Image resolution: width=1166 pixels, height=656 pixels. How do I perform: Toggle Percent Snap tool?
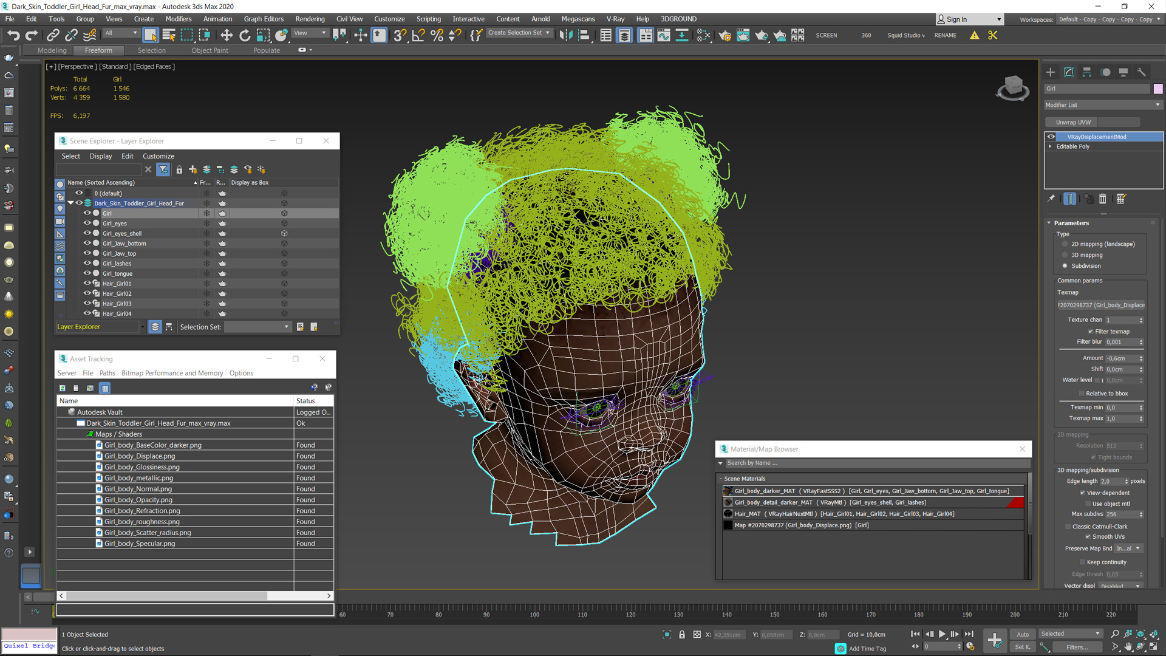[x=437, y=35]
